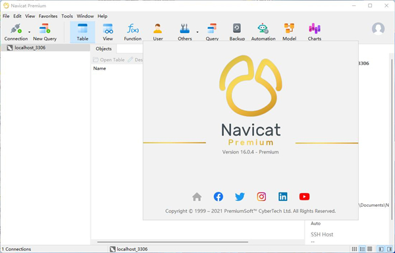This screenshot has height=253, width=395.
Task: Open the LinkedIn icon link
Action: (283, 196)
